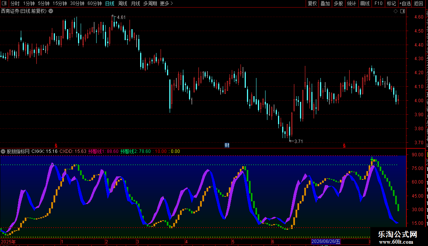Click the CXDD: 15.63 value
This screenshot has width=428, height=246.
point(73,151)
